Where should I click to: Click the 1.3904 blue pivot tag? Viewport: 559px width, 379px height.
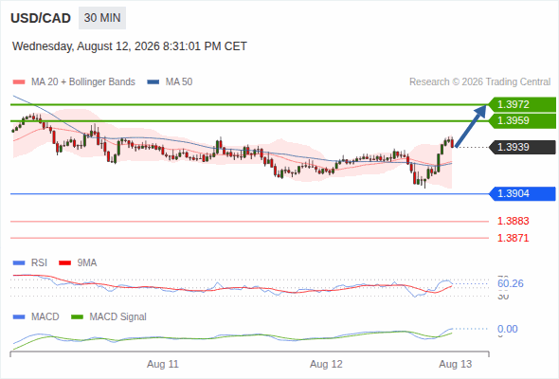[x=522, y=193]
